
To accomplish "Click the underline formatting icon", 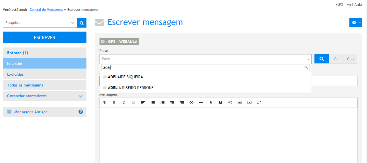I will click(x=133, y=102).
